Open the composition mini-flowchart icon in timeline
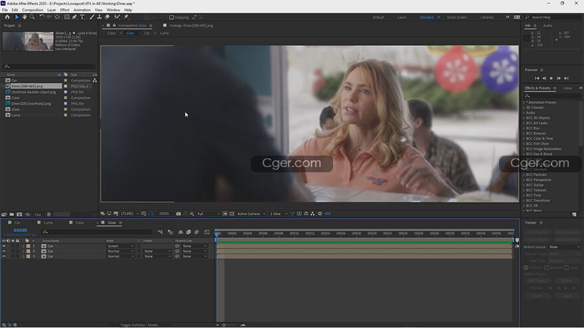Viewport: 584px width, 328px height. (160, 232)
